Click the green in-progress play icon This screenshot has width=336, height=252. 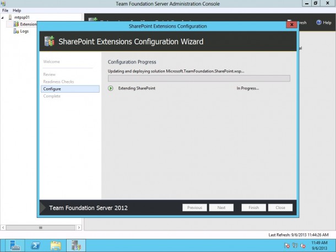(x=111, y=88)
